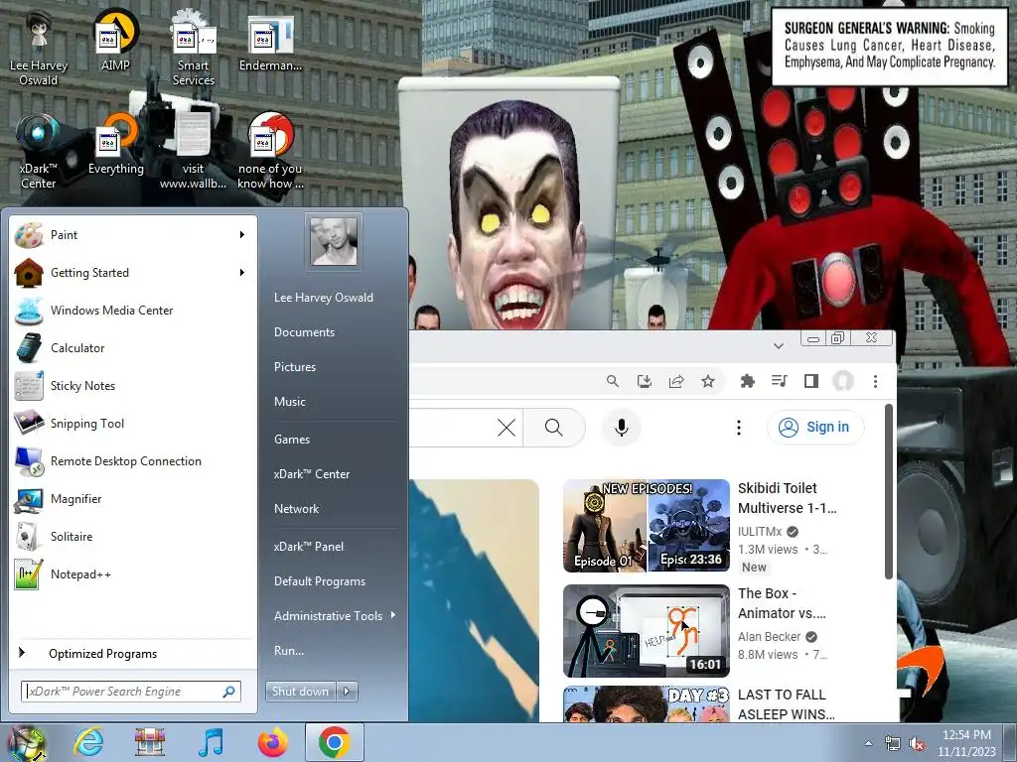Select the Everything desktop shortcut
1017x762 pixels.
[116, 144]
